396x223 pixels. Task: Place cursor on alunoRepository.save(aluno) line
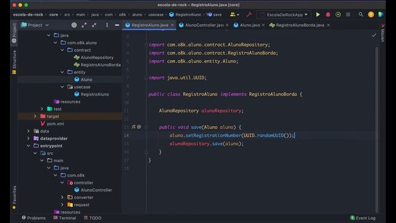coord(207,144)
